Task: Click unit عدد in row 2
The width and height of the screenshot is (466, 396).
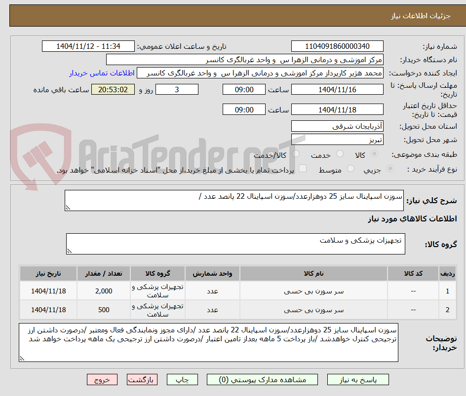Action: pyautogui.click(x=212, y=310)
